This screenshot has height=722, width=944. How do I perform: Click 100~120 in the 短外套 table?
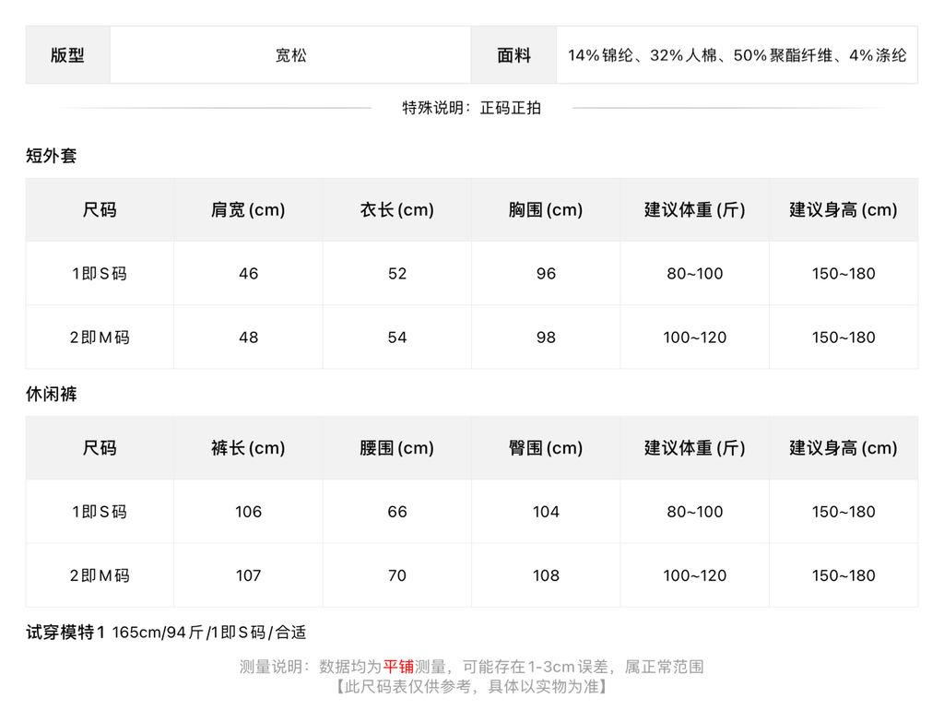pos(695,337)
